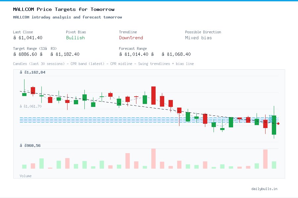Click the 1,061.70 mid axis label

pos(30,106)
